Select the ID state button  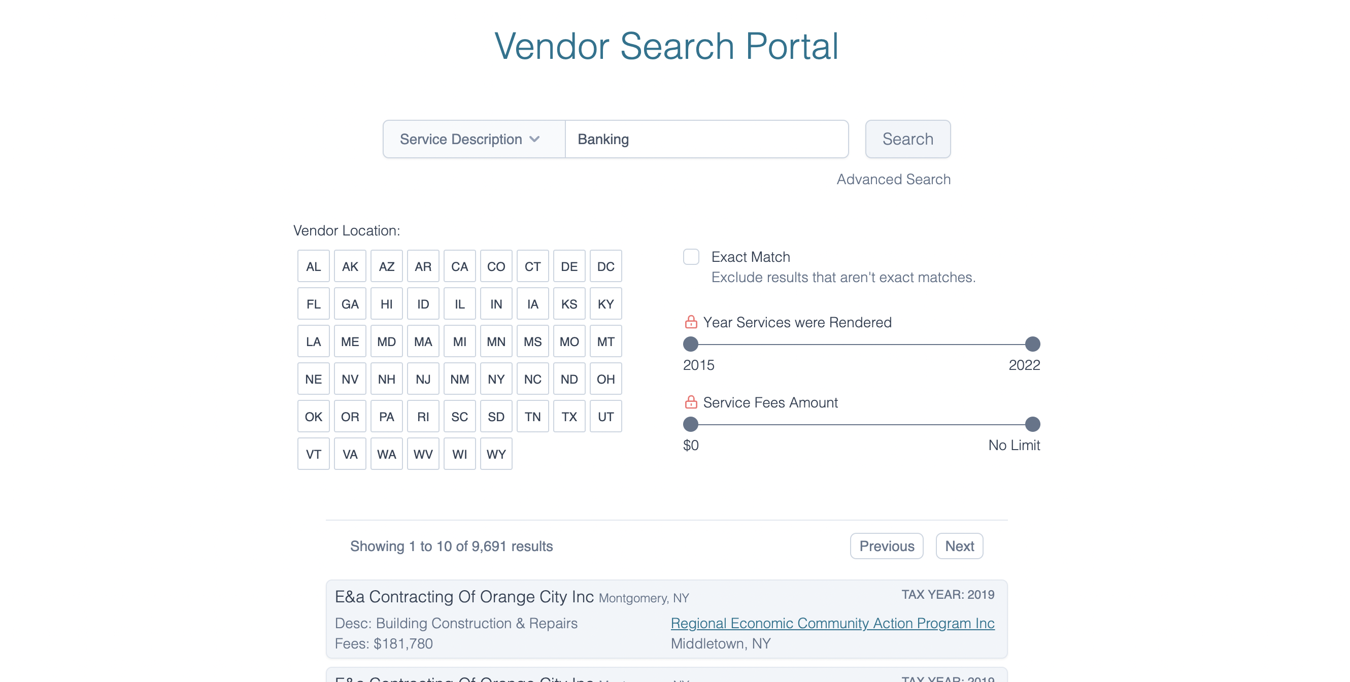coord(423,304)
